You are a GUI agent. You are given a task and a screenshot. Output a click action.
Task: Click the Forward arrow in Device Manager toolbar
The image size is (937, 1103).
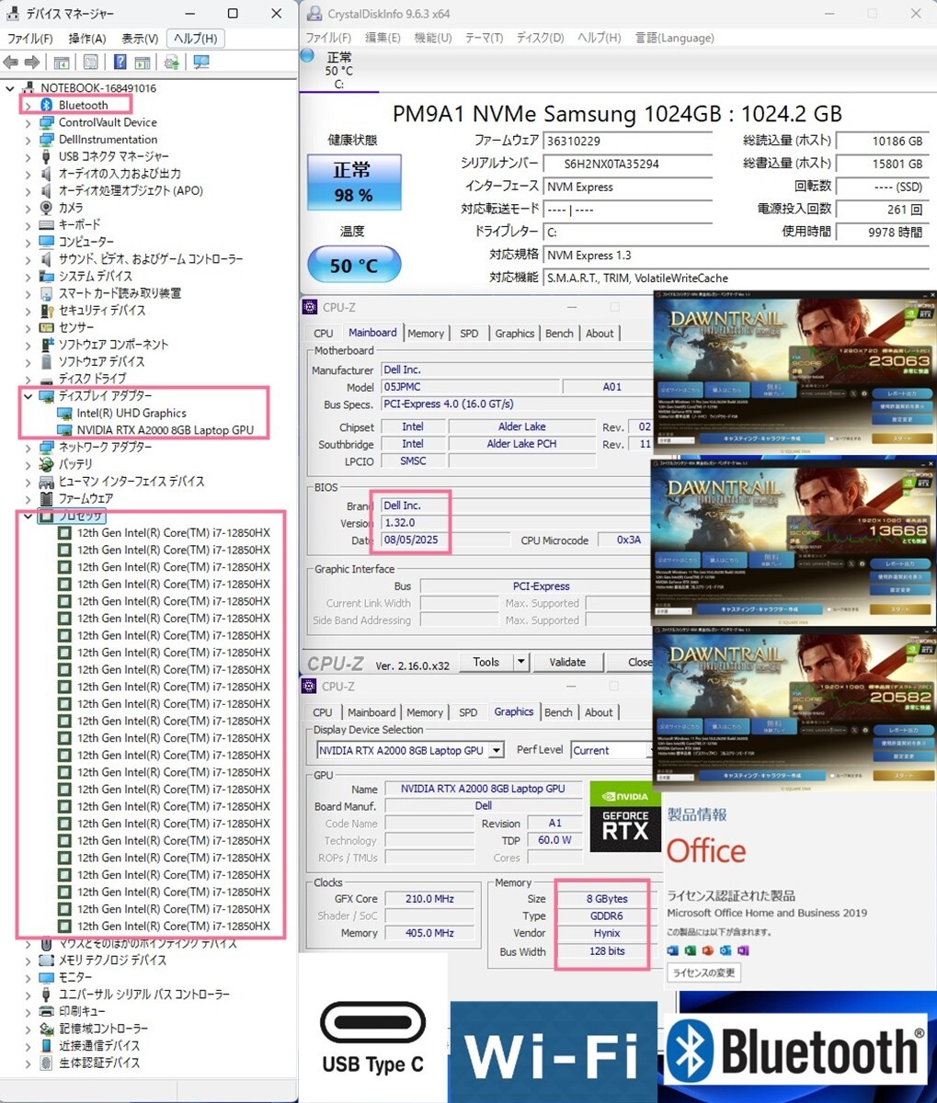(31, 63)
